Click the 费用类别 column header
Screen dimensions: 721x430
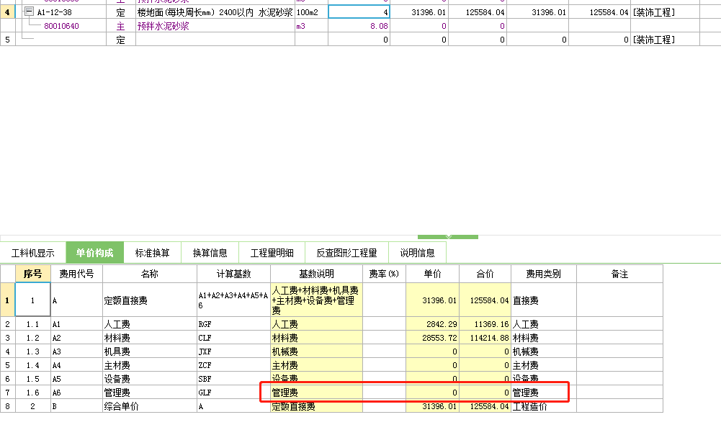coord(544,274)
